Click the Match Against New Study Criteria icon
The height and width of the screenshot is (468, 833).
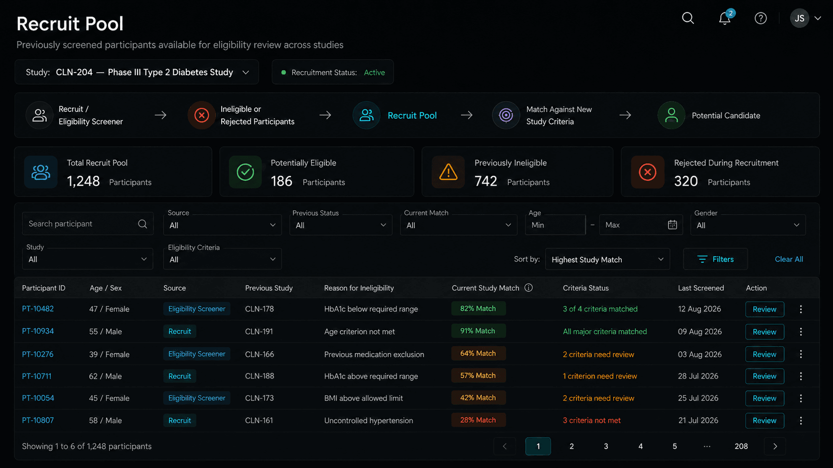tap(506, 115)
